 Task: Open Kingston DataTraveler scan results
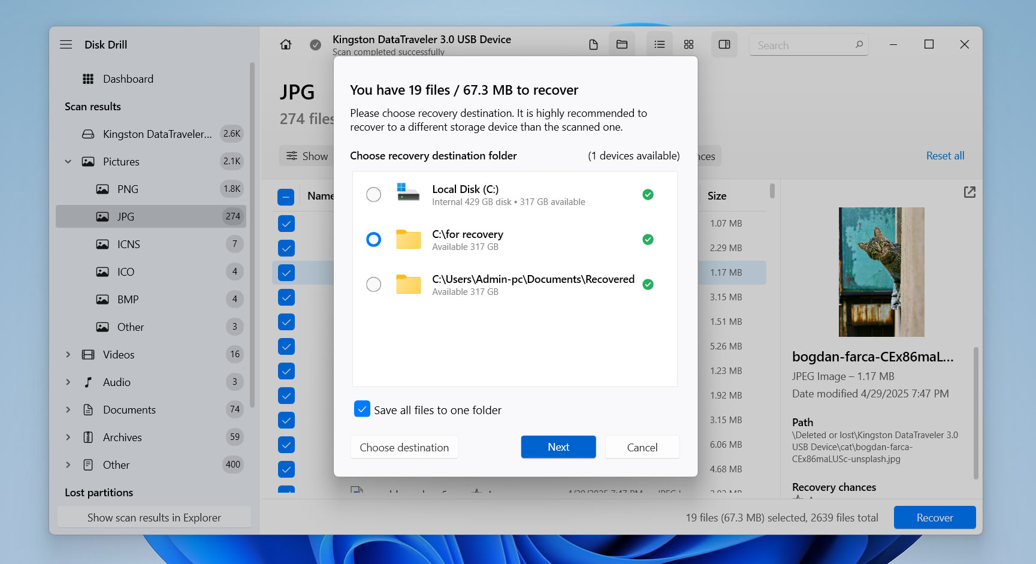(151, 134)
